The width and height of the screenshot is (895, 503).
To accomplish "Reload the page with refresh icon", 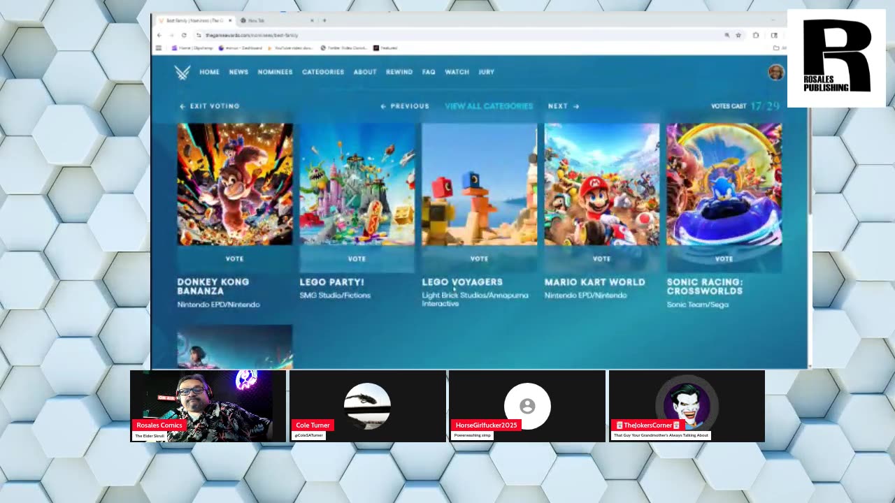I will (x=184, y=35).
